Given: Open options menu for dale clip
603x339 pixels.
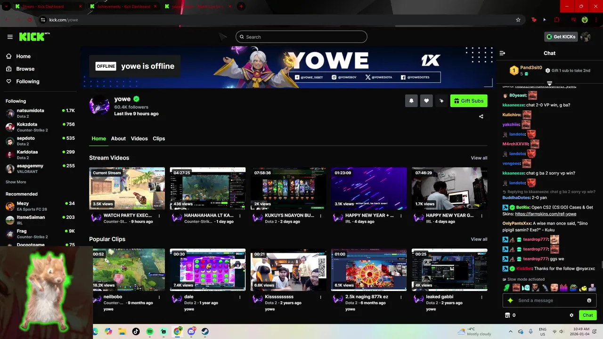Looking at the screenshot, I should [240, 297].
